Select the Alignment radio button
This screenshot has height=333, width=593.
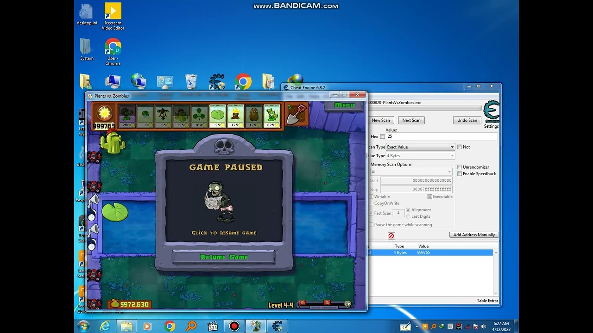pyautogui.click(x=408, y=210)
